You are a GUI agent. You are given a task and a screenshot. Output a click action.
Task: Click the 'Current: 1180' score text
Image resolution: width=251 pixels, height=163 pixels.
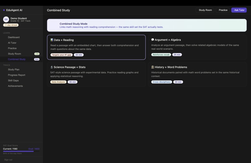[x=10, y=149]
